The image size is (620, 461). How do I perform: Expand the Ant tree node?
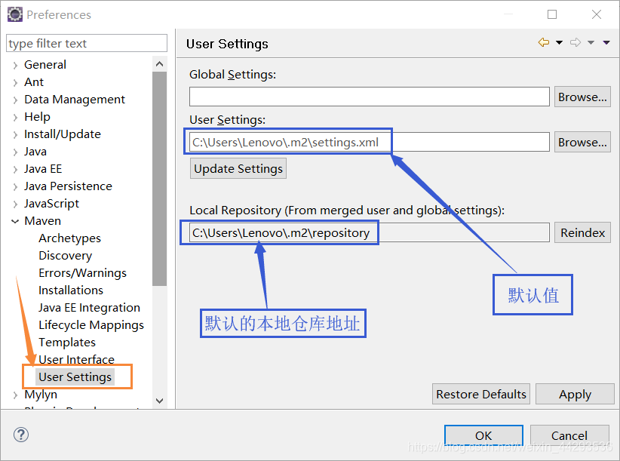pyautogui.click(x=15, y=83)
